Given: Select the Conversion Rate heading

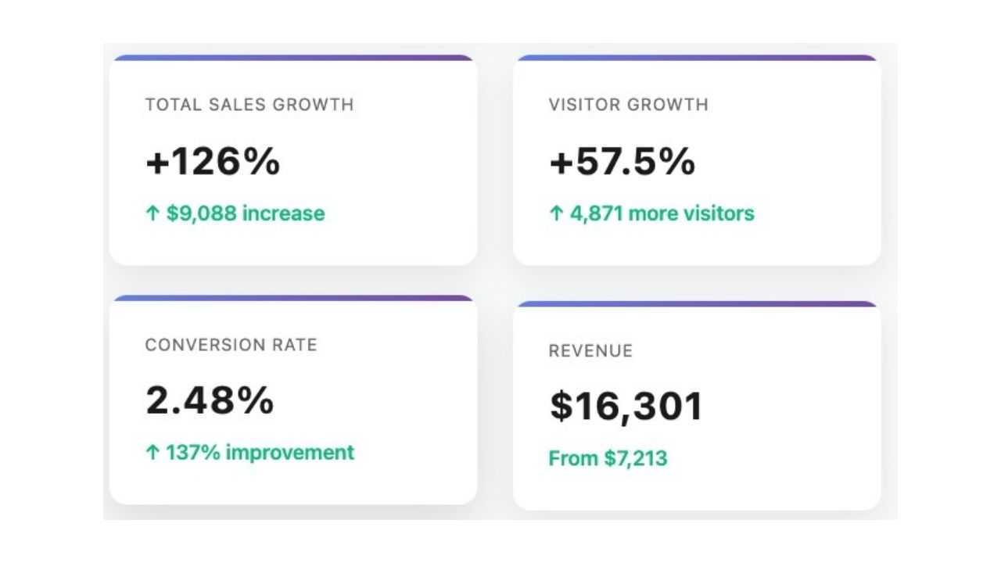Looking at the screenshot, I should (231, 344).
